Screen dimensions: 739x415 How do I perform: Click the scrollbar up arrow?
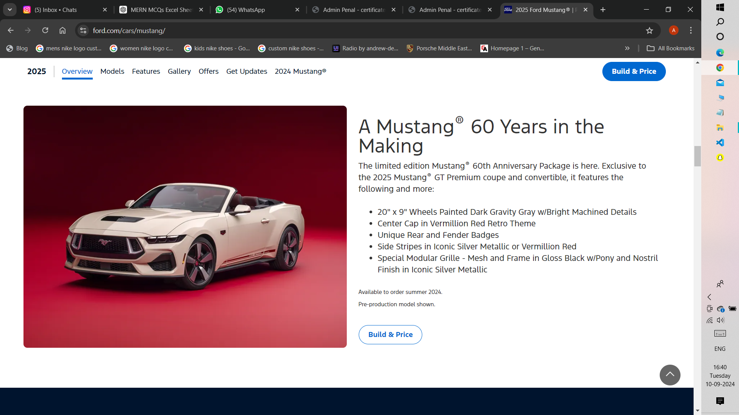697,62
